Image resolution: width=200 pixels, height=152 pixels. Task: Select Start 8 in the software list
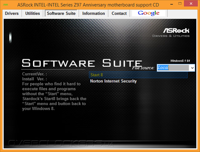(x=138, y=75)
